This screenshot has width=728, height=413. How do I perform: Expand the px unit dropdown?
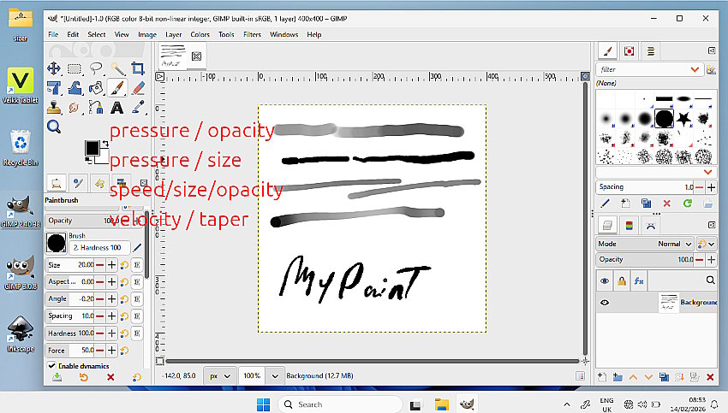(229, 375)
